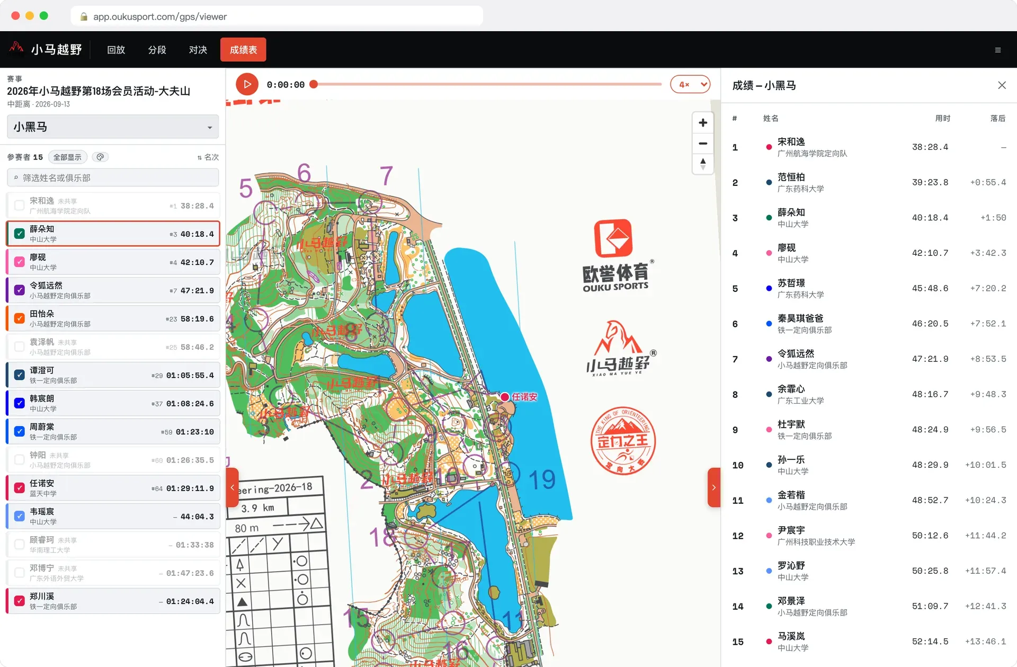
Task: Uncheck 任诺安 checkbox
Action: (20, 488)
